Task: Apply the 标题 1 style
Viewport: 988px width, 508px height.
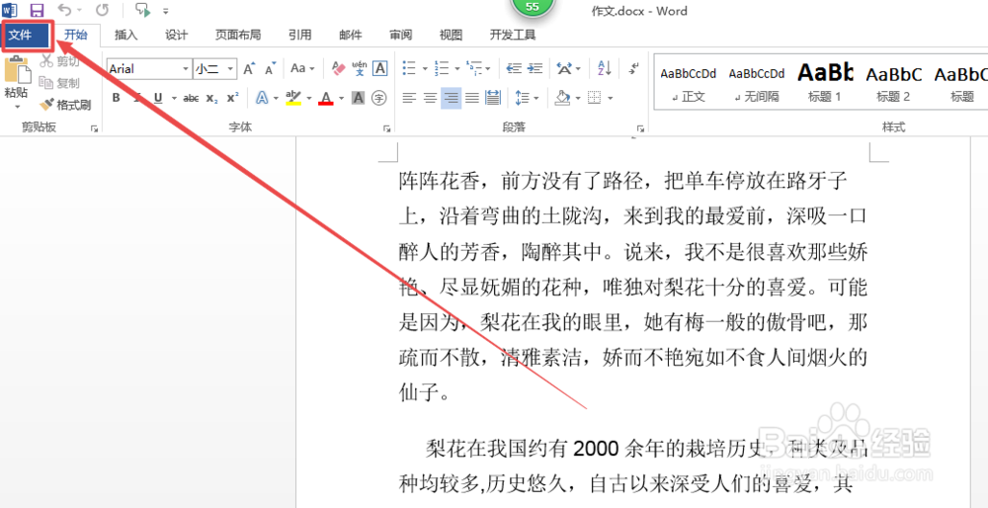Action: click(825, 83)
